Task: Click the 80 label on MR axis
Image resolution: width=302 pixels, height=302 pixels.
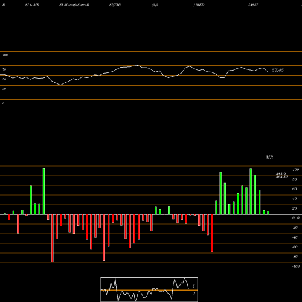Action: coord(294,179)
